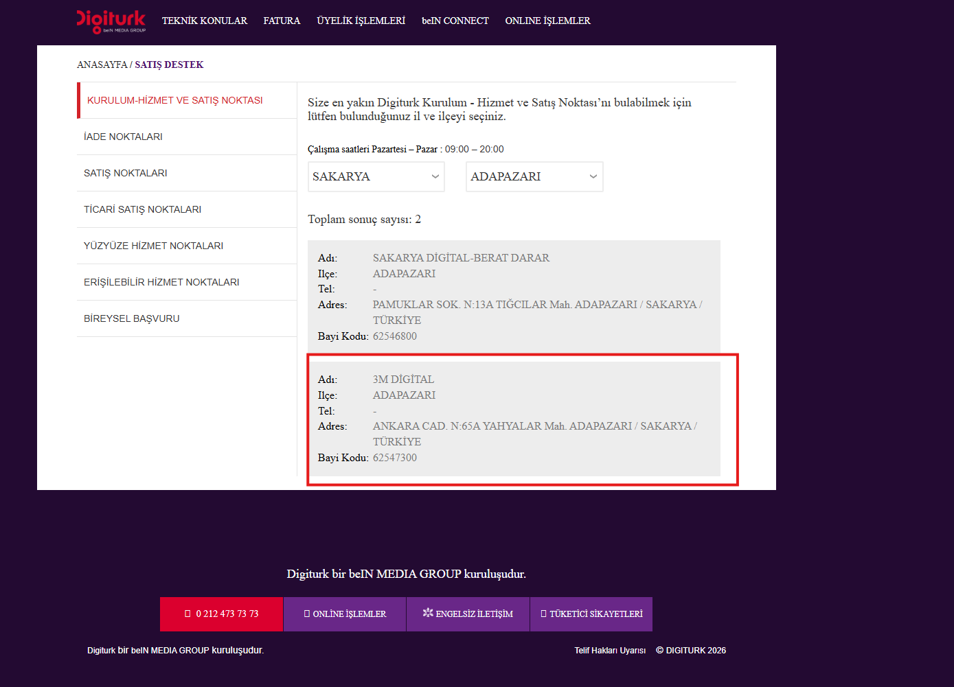
Task: Open the beIN CONNECT menu
Action: tap(455, 21)
